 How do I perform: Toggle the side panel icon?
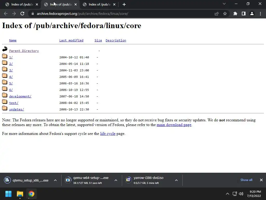244,14
